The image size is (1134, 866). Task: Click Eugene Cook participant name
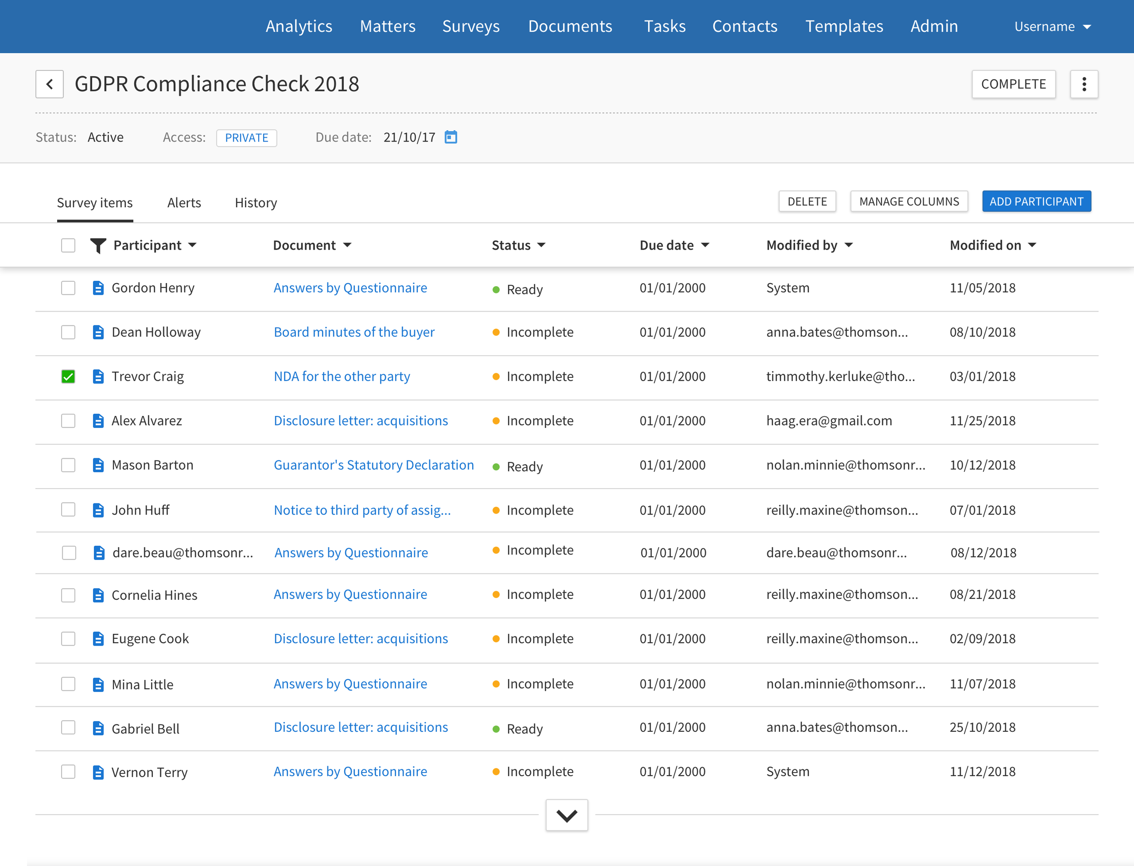pyautogui.click(x=150, y=639)
